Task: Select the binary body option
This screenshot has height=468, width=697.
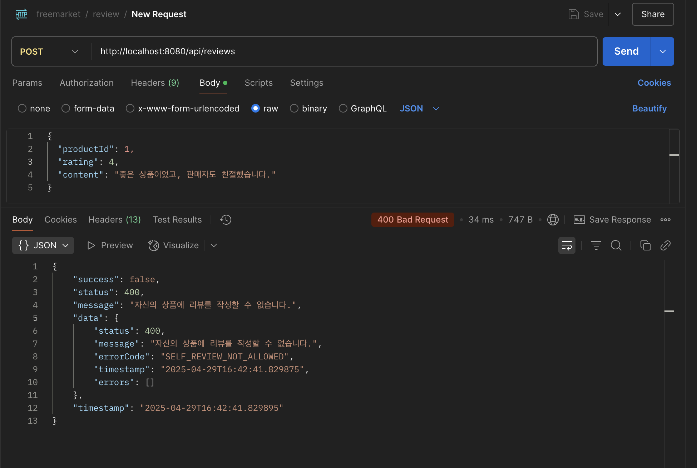Action: pos(294,108)
